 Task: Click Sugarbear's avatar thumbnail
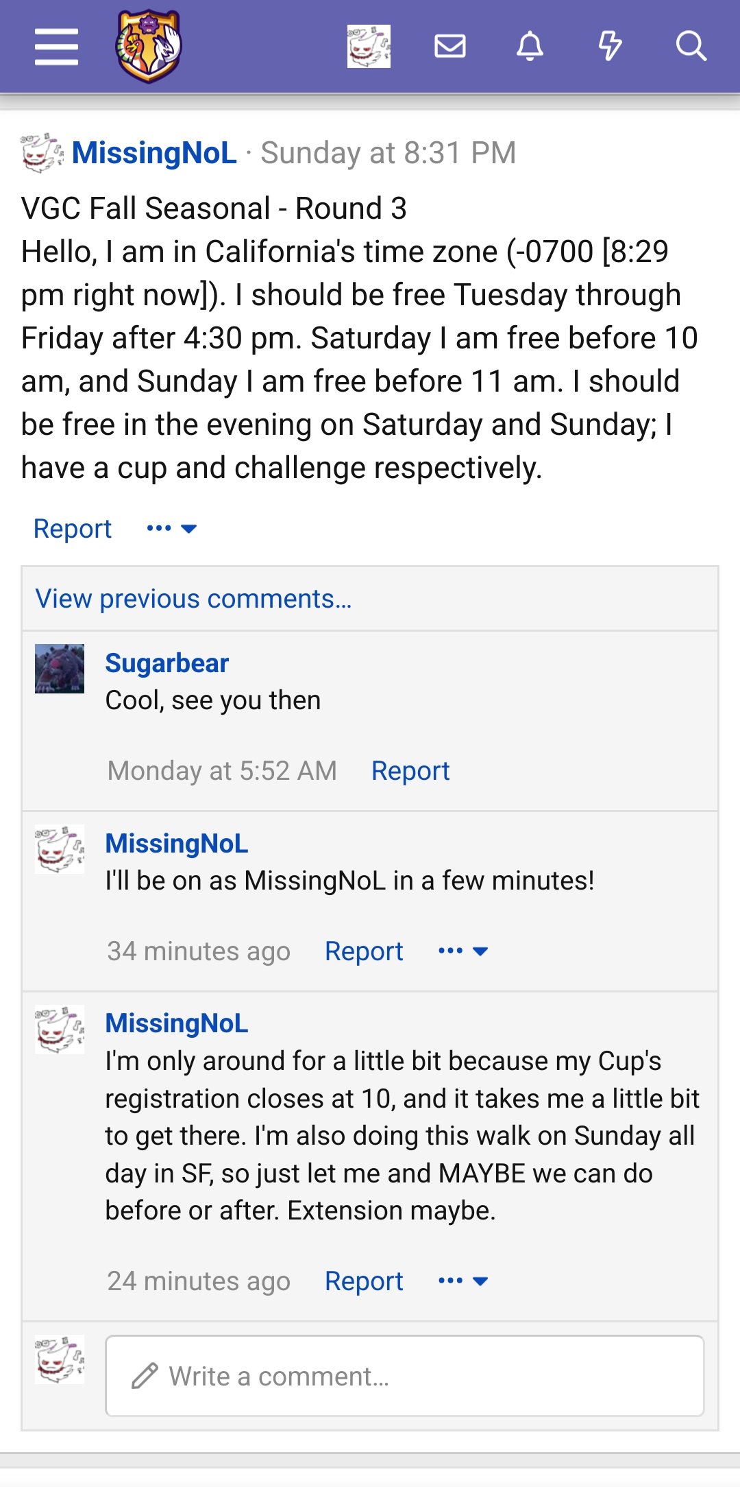[60, 669]
